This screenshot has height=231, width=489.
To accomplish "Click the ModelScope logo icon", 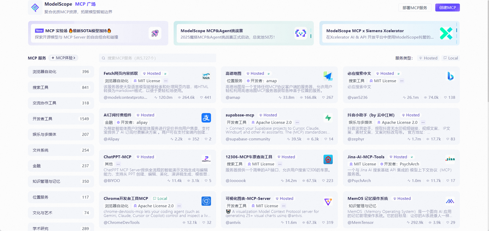I will pos(35,7).
